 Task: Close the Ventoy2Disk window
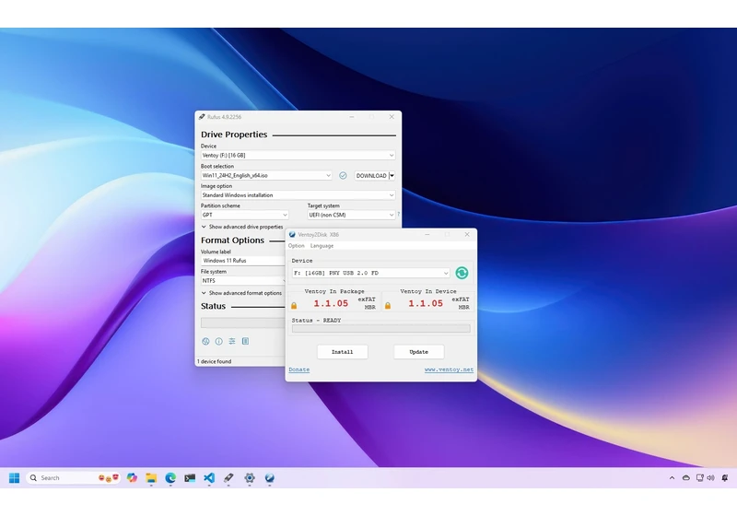467,234
